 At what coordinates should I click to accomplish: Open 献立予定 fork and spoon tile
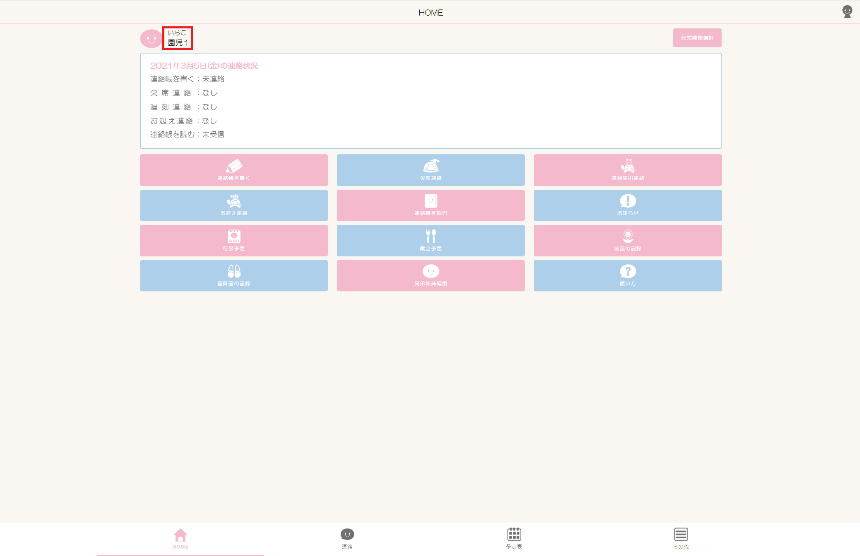coord(430,240)
